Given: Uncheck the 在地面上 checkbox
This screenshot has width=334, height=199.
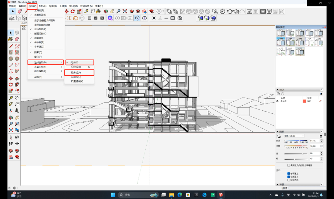Looking at the screenshot, I should click(x=289, y=177).
